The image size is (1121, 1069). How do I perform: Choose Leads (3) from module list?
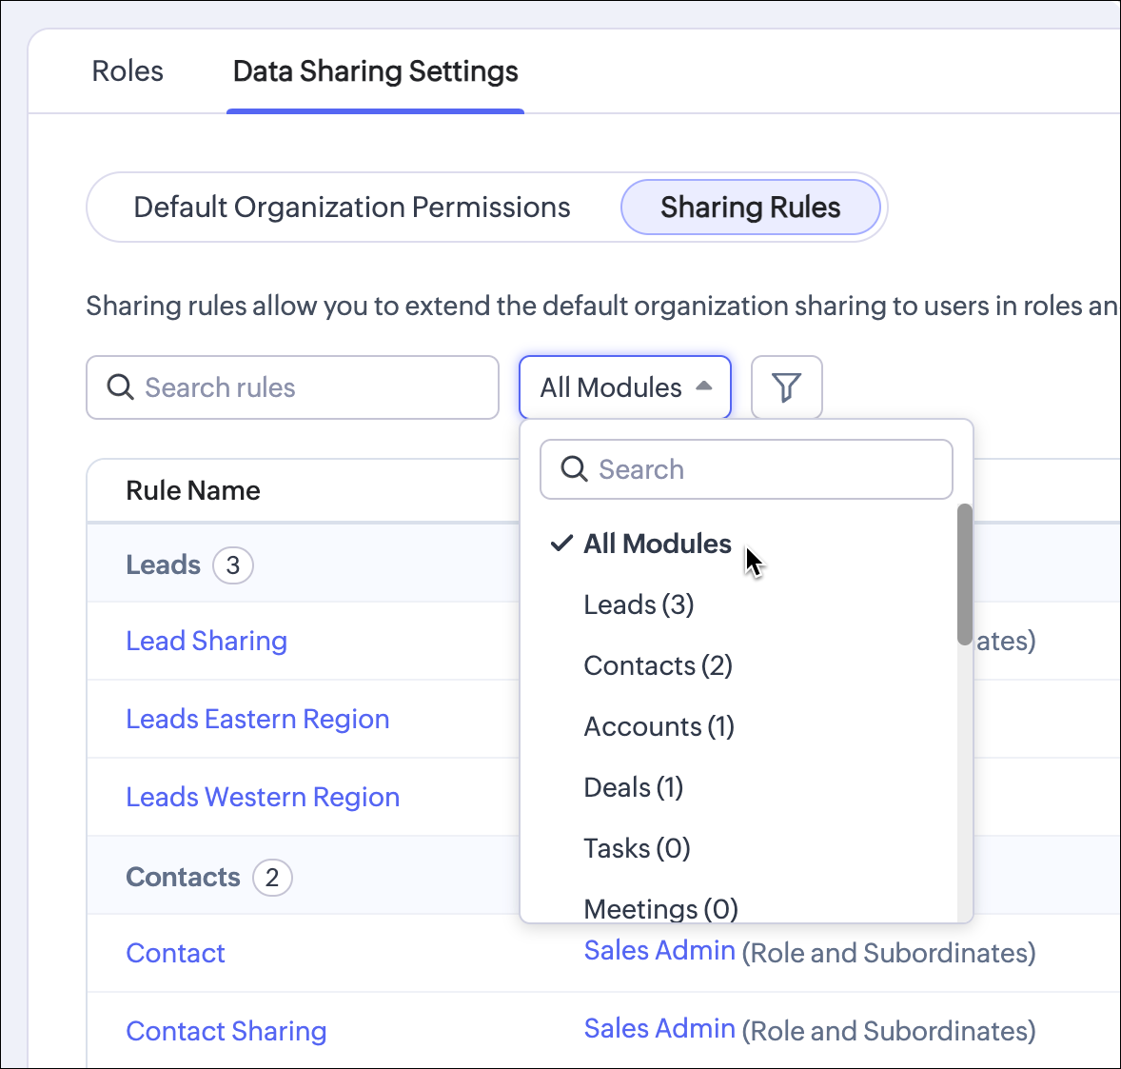point(639,604)
